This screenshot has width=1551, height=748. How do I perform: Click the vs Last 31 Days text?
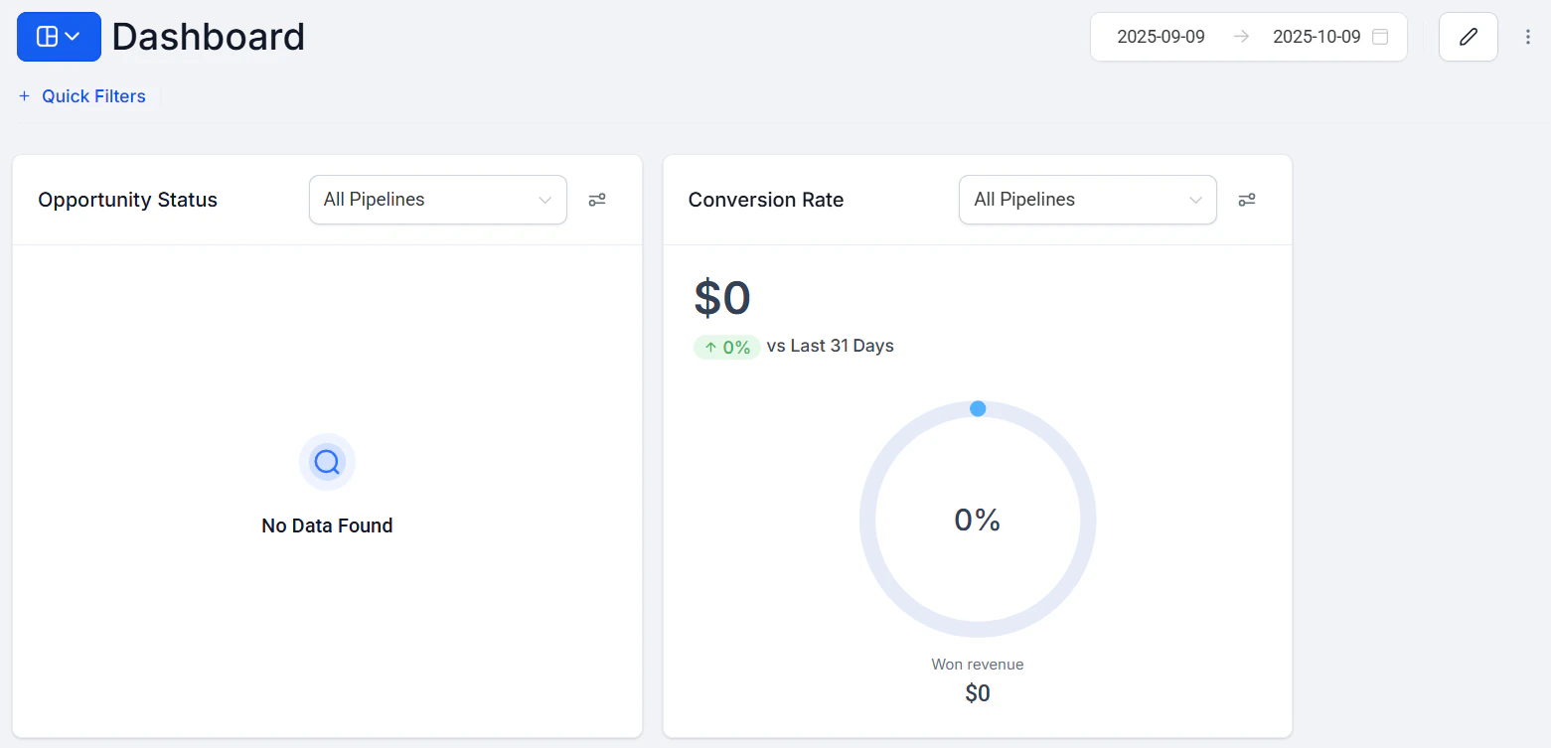pos(832,346)
